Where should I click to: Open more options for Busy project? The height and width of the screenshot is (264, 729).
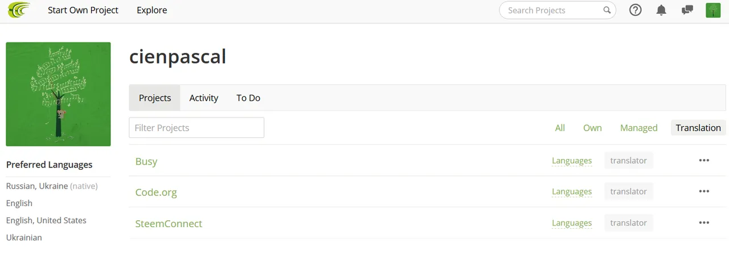704,161
